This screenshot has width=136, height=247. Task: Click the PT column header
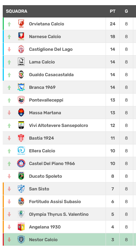coord(113,11)
